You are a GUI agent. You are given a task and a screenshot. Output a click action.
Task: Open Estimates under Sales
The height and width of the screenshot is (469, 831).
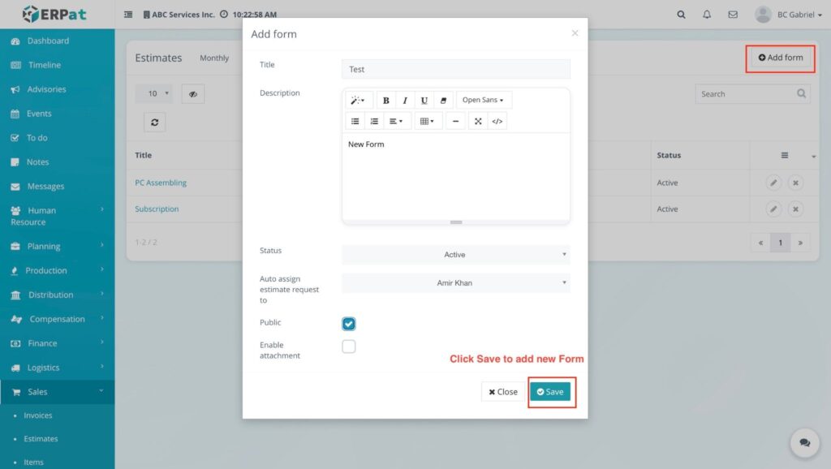pyautogui.click(x=41, y=439)
